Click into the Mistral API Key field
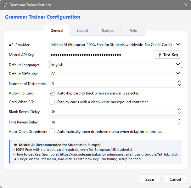This screenshot has height=188, width=191. pos(100,54)
